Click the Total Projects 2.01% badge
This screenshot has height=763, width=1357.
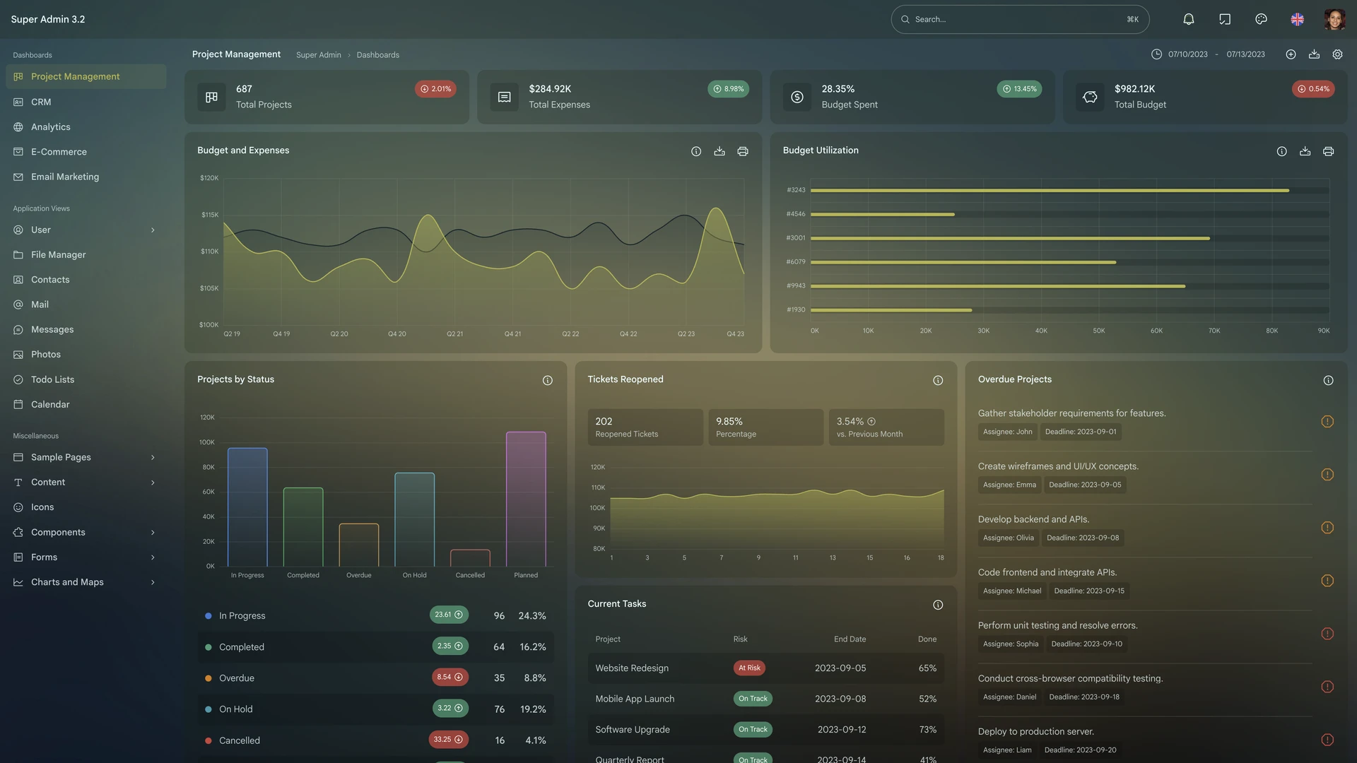click(x=435, y=89)
